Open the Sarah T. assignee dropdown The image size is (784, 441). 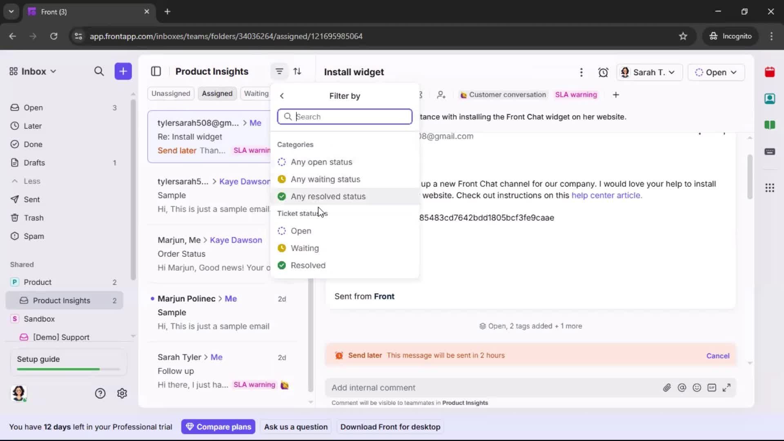[649, 72]
